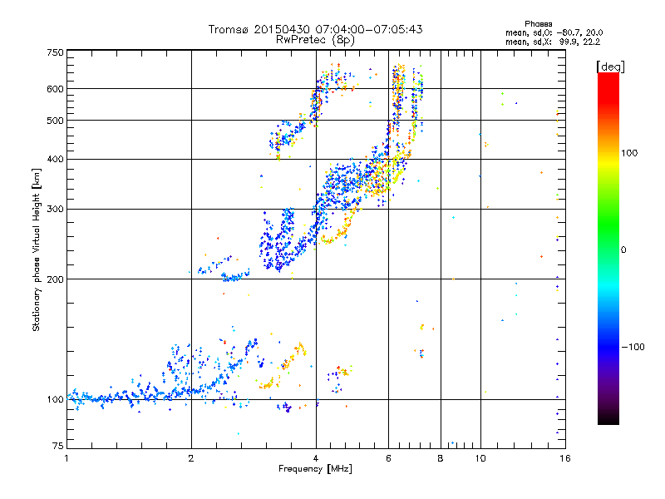
Task: Click the y-axis '600' tick label
Action: click(x=55, y=89)
